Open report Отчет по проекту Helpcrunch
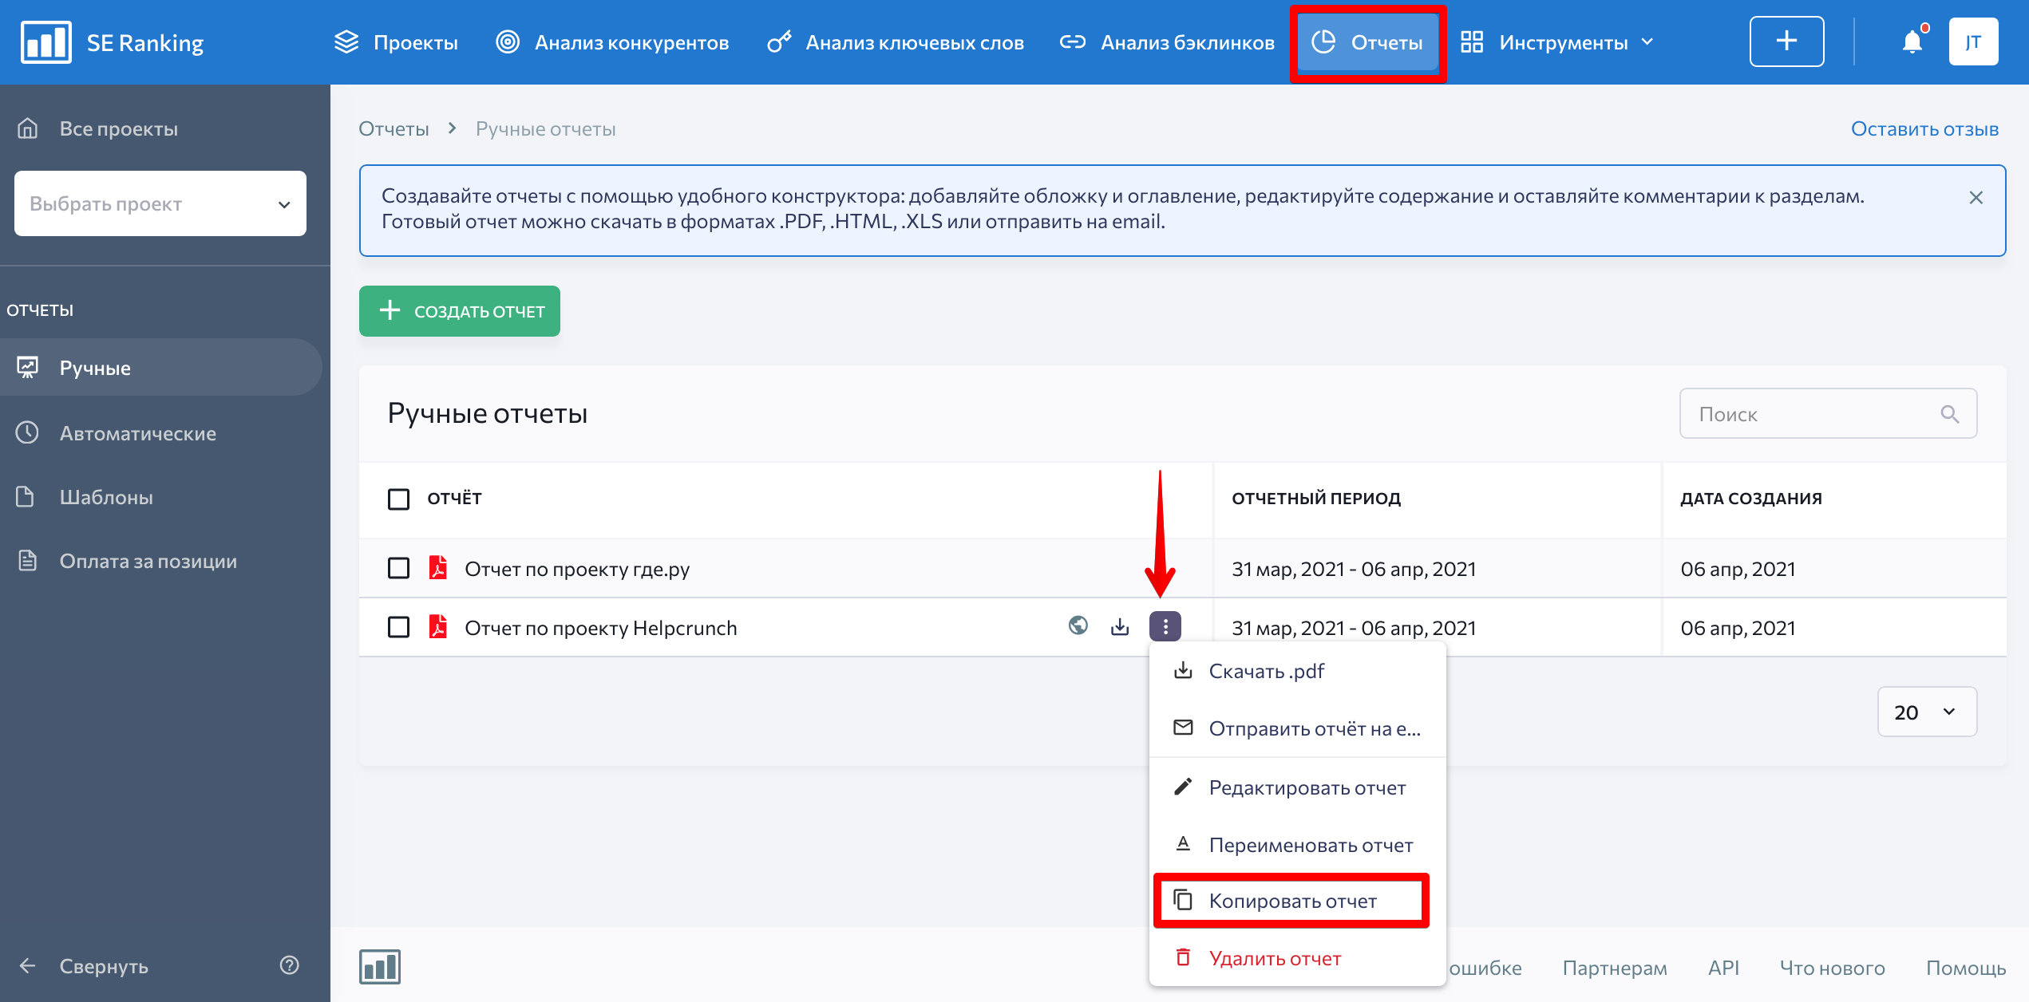Screen dimensions: 2029x1002 point(601,628)
